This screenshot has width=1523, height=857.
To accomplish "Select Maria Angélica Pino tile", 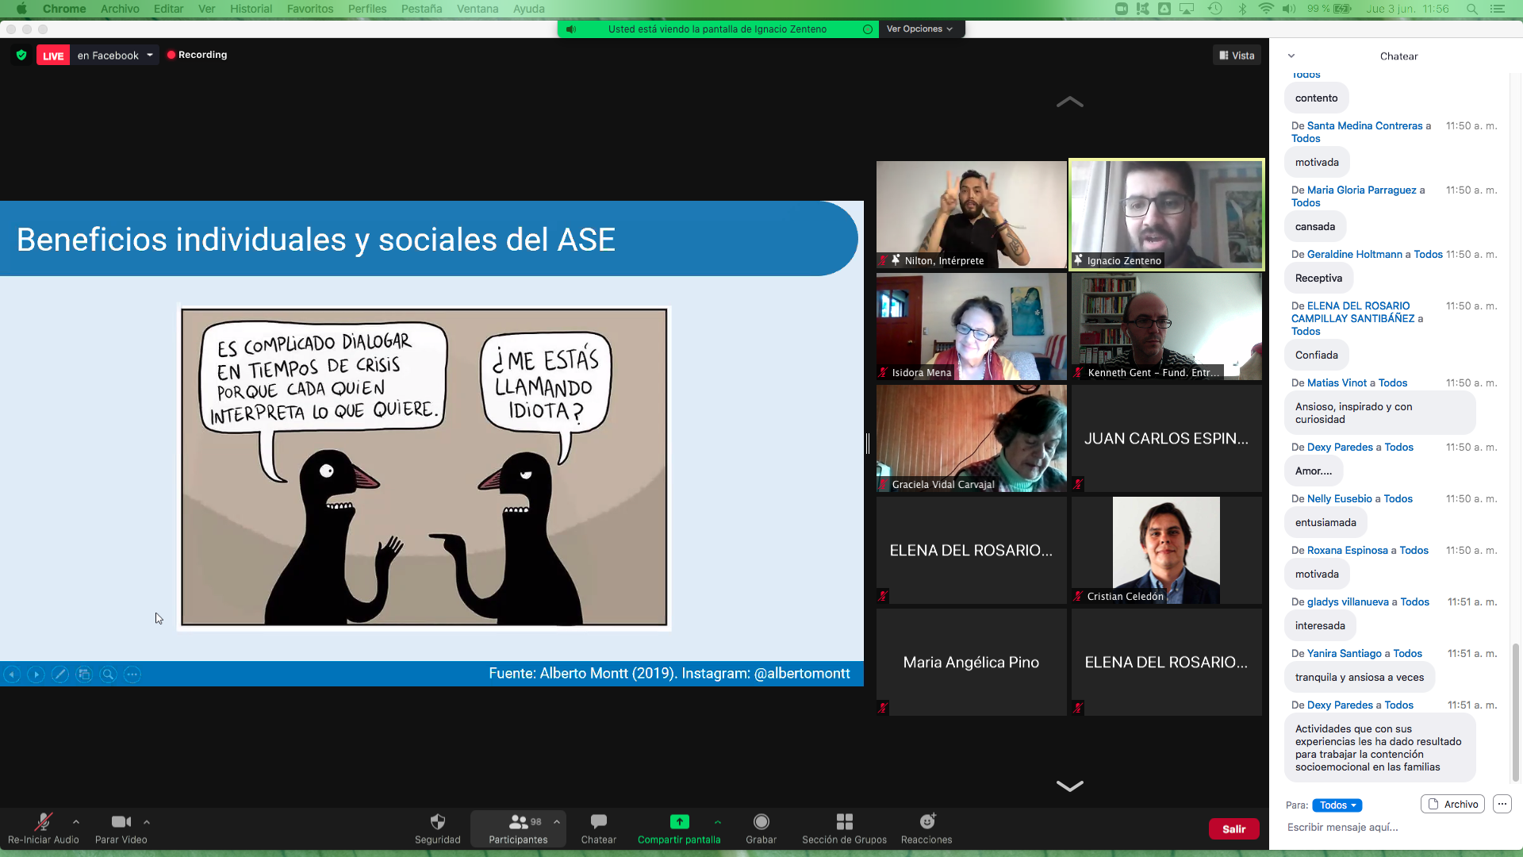I will (x=971, y=662).
